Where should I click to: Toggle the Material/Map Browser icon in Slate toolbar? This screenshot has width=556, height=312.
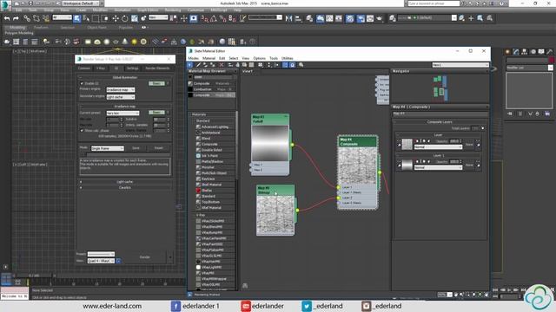(285, 65)
